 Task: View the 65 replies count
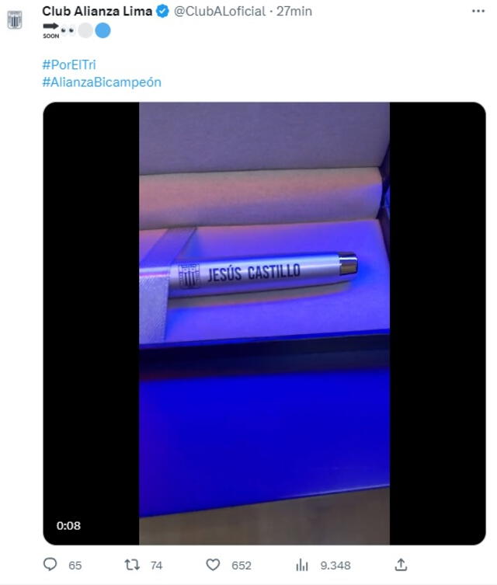click(x=75, y=566)
